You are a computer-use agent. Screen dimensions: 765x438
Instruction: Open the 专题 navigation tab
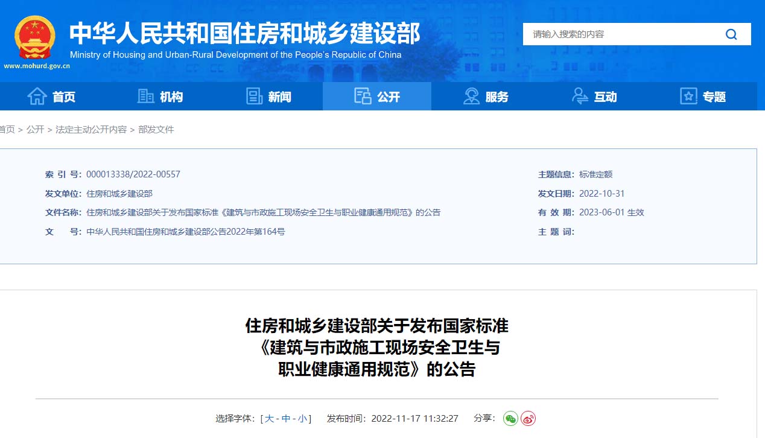(703, 97)
